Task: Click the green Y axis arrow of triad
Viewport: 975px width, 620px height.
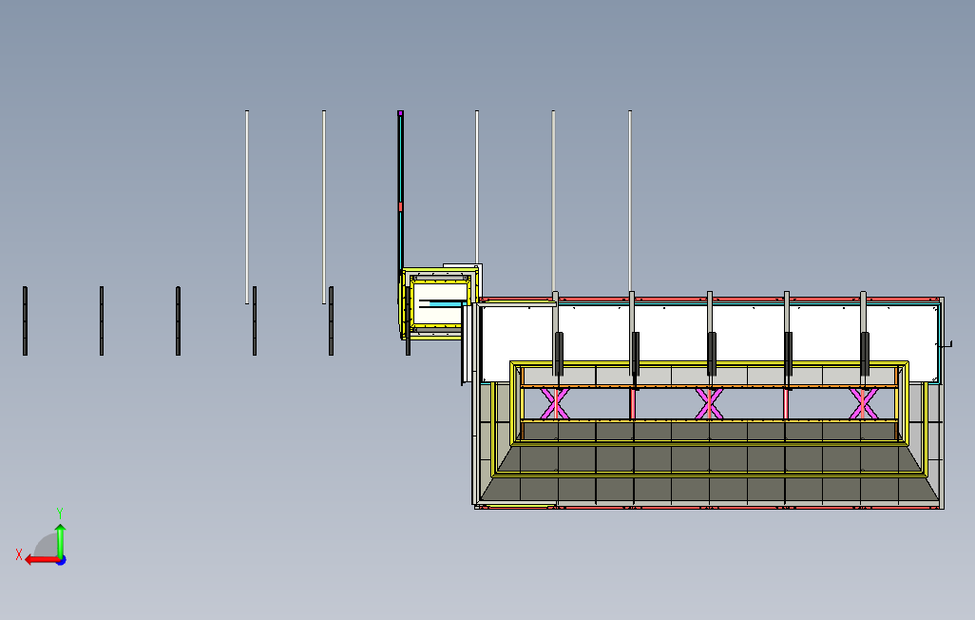Action: 60,540
